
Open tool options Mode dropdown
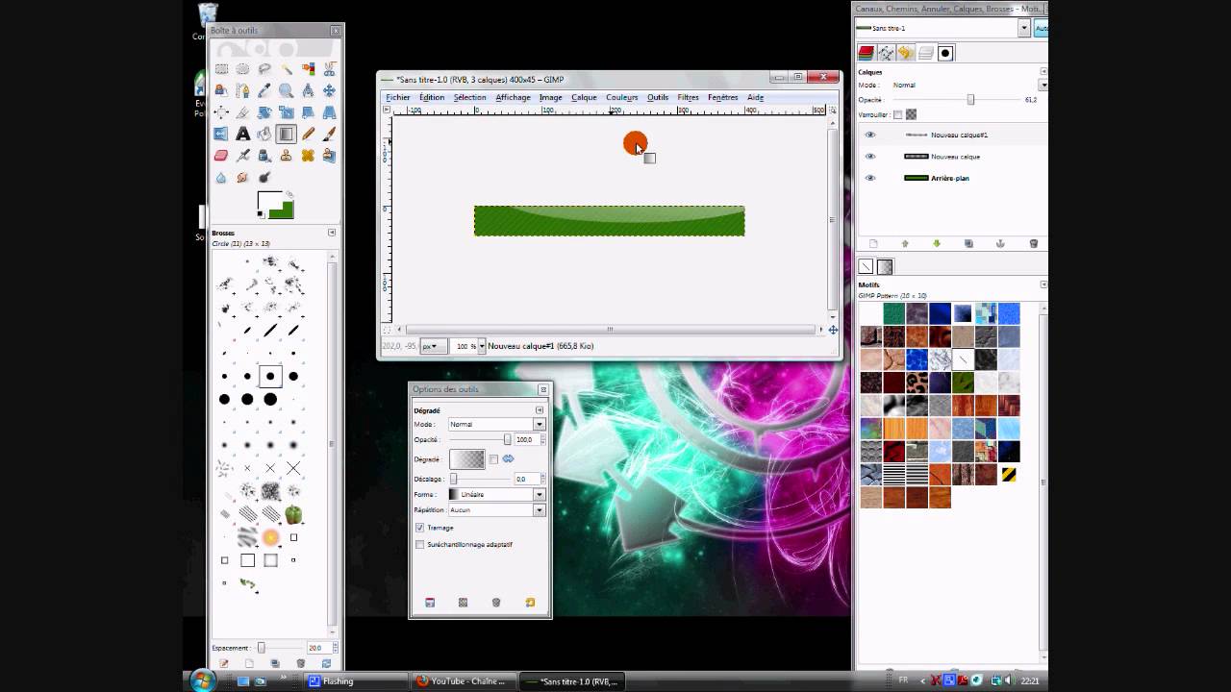496,424
